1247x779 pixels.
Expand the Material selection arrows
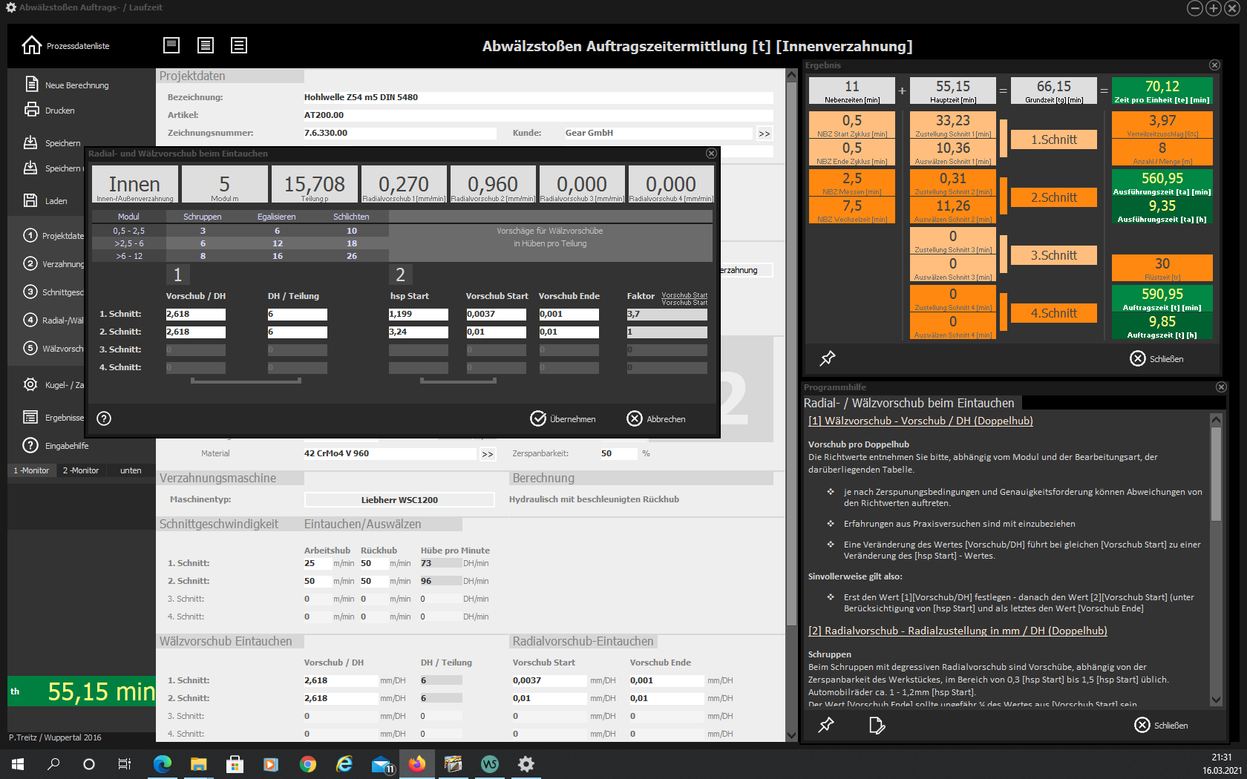487,454
